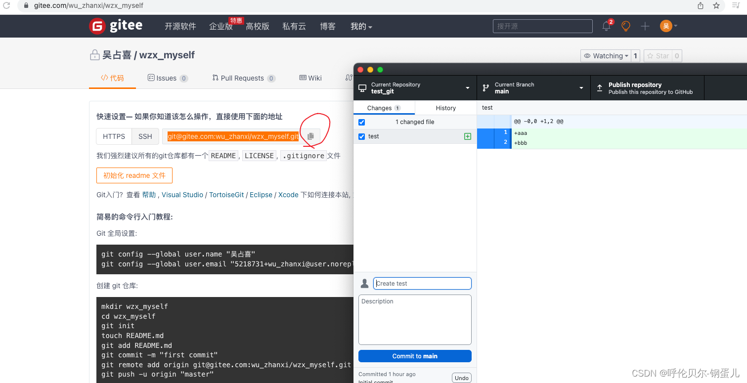The height and width of the screenshot is (383, 747).
Task: Open the wzx_myself repository title link
Action: (x=167, y=55)
